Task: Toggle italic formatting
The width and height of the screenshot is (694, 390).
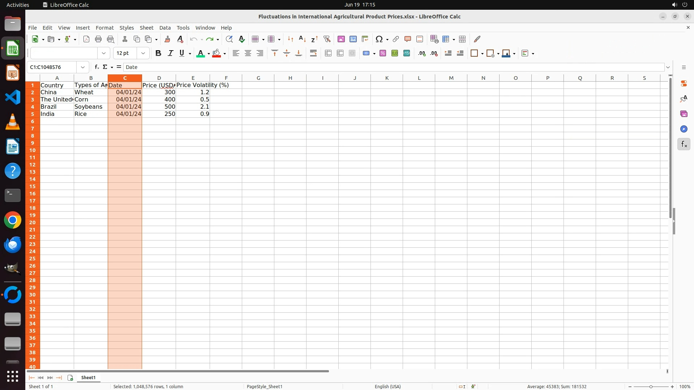Action: coord(170,53)
